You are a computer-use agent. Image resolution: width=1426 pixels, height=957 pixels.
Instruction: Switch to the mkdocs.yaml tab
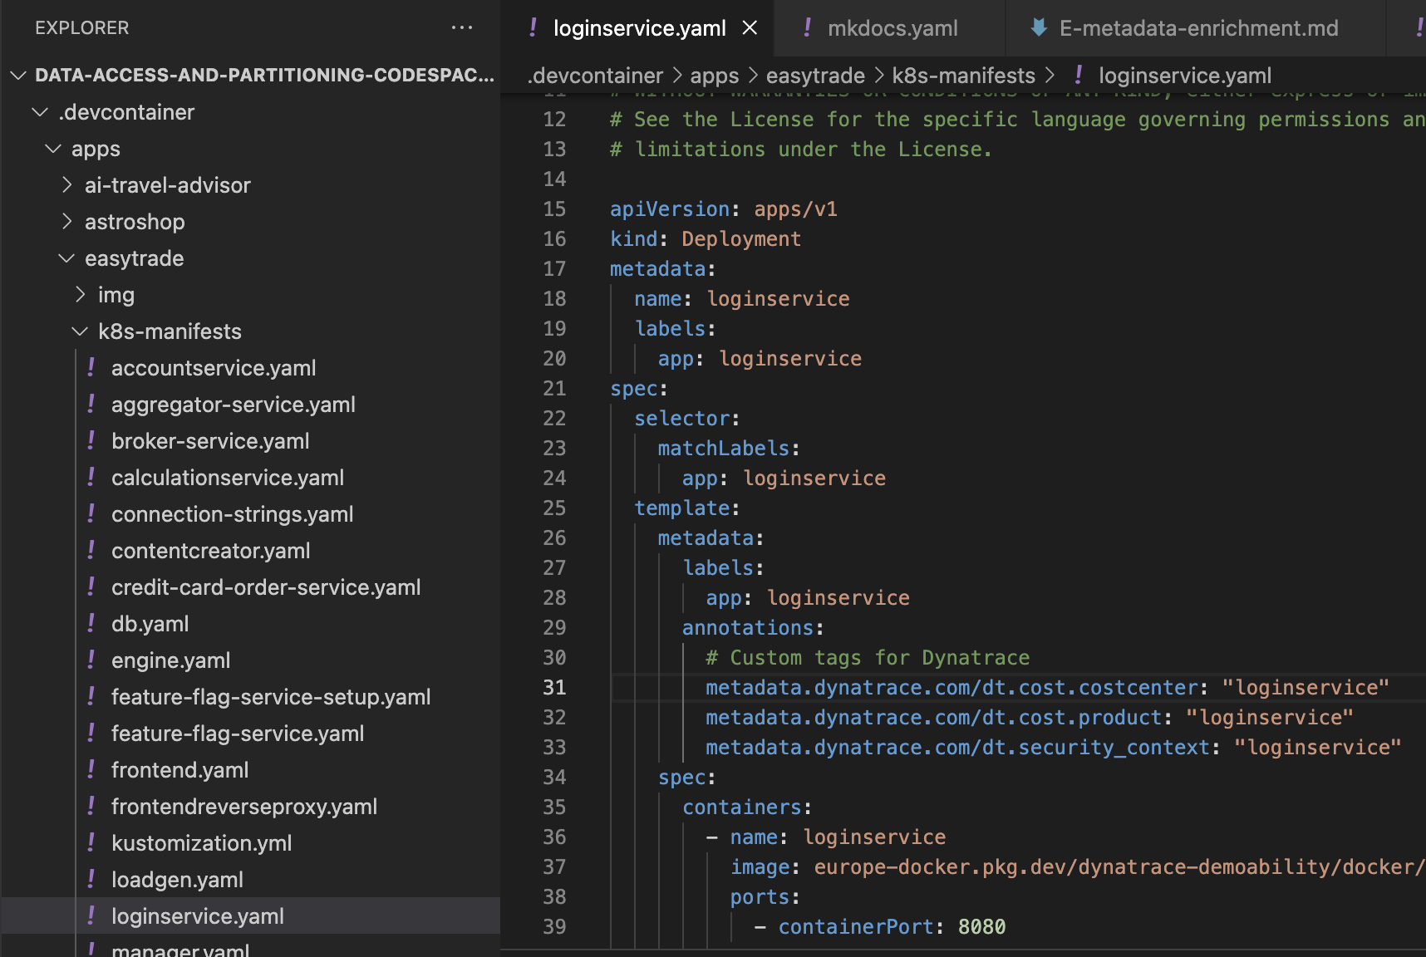(892, 28)
